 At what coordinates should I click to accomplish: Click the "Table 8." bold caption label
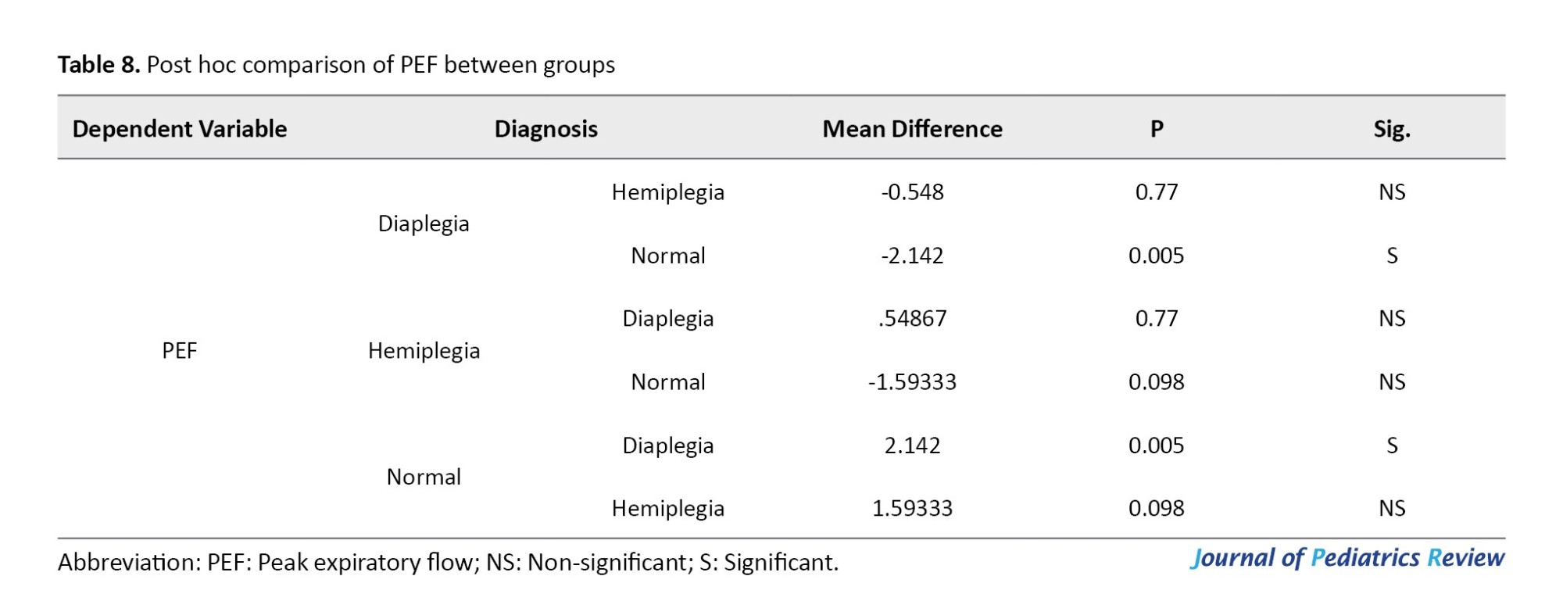coord(98,65)
